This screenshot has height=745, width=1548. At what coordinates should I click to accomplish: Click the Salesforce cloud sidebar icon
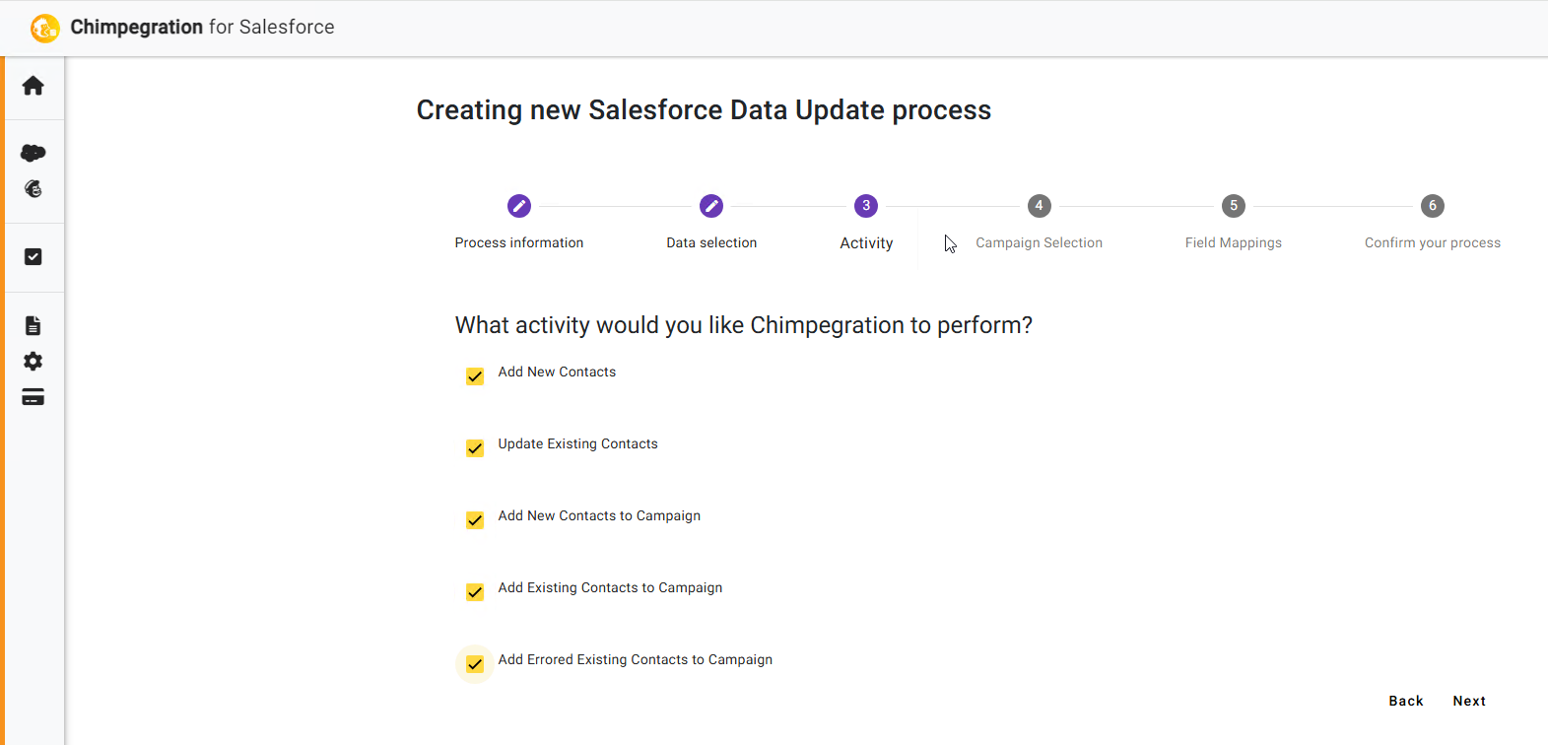pos(33,153)
